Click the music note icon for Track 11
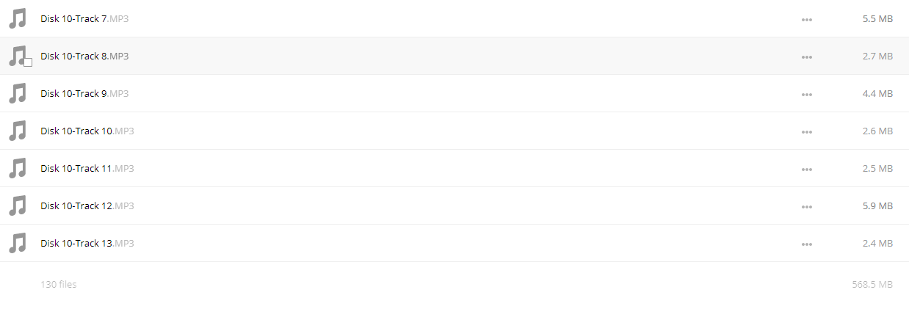The image size is (909, 320). click(x=18, y=169)
